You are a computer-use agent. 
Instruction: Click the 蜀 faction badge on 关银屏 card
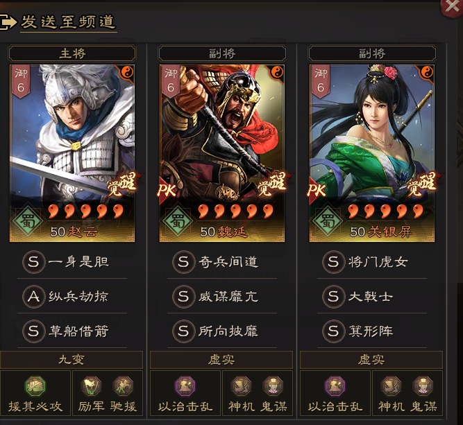tap(328, 220)
